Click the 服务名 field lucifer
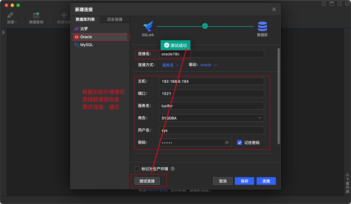351x204 pixels. [x=211, y=106]
